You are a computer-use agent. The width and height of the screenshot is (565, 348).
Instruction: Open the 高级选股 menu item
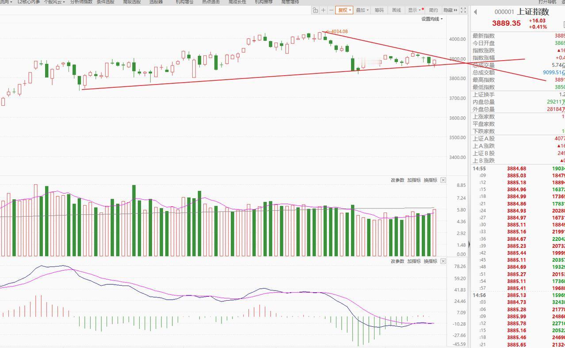[132, 2]
